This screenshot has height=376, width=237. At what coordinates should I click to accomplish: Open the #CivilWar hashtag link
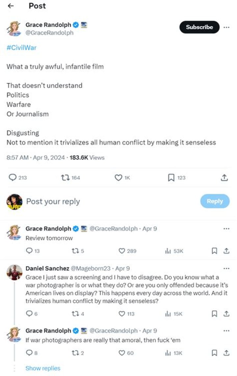pyautogui.click(x=21, y=47)
